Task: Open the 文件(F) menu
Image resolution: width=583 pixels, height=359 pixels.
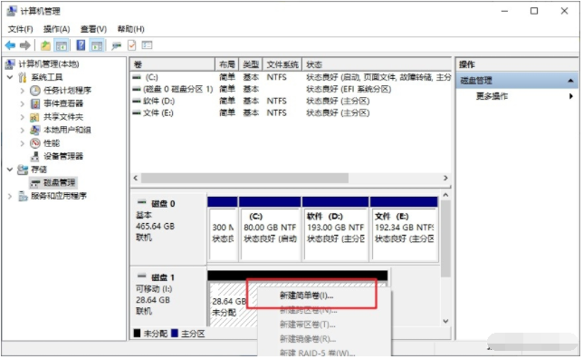Action: [21, 29]
